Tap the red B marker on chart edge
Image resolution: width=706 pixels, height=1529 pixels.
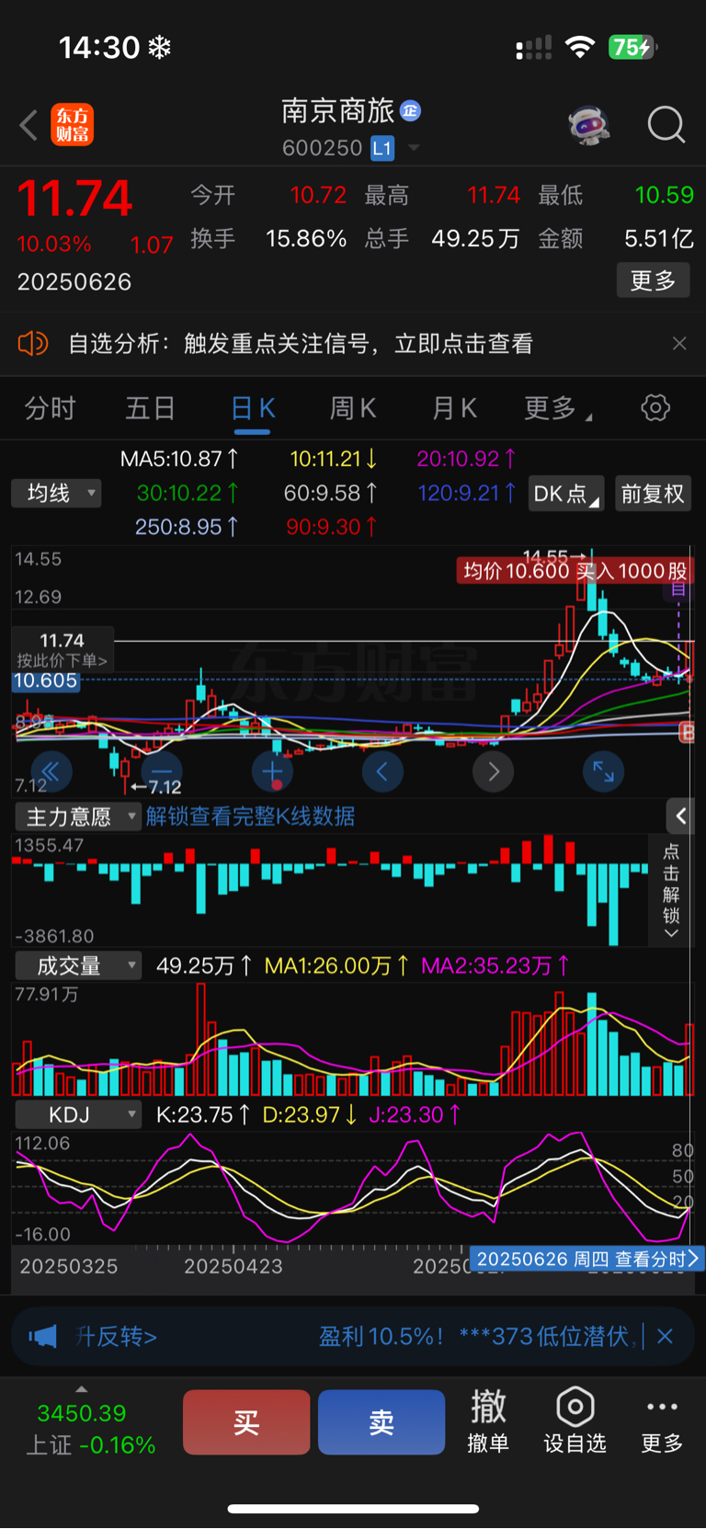tap(686, 732)
